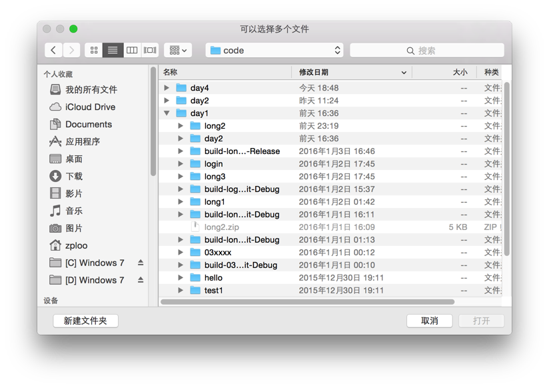Open [D] Windows 7 volume in sidebar
The image size is (549, 388).
[x=87, y=280]
